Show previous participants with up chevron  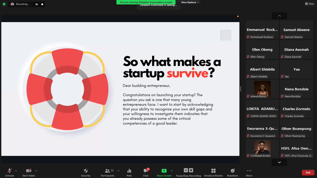(279, 16)
